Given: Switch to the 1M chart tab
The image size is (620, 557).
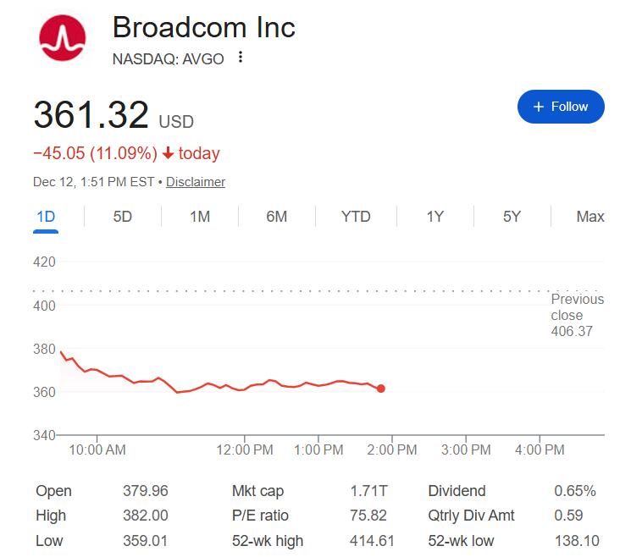Looking at the screenshot, I should 200,217.
